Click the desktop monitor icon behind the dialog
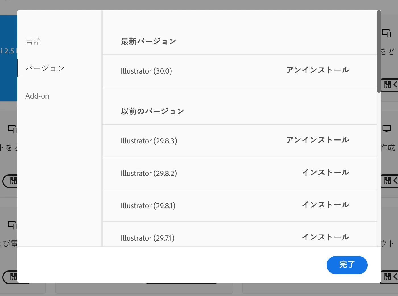 click(x=387, y=129)
